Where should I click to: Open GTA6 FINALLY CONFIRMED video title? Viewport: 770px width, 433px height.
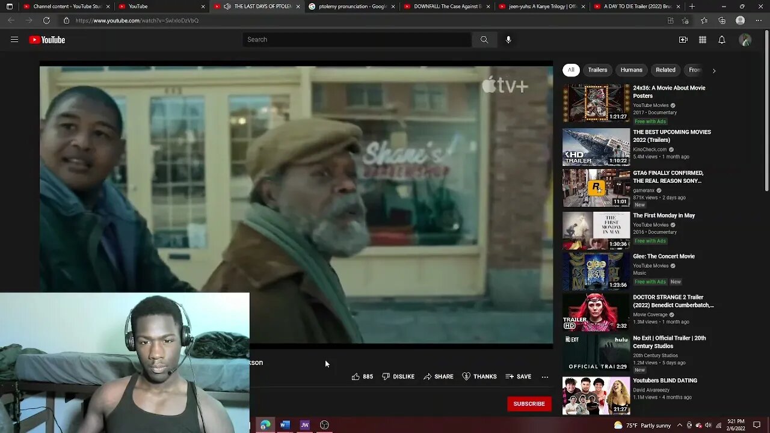668,177
